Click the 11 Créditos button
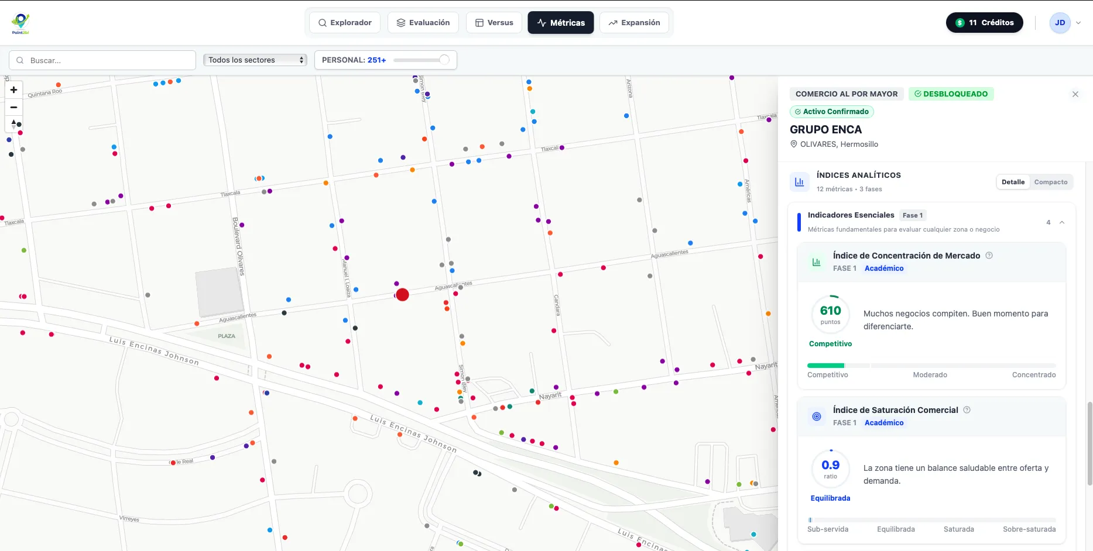This screenshot has height=551, width=1093. (x=984, y=23)
